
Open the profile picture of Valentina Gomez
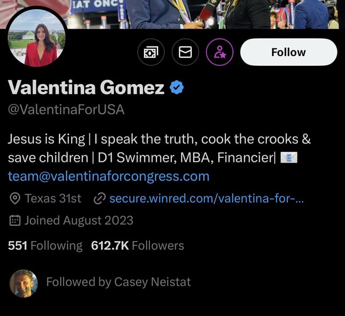(x=37, y=38)
